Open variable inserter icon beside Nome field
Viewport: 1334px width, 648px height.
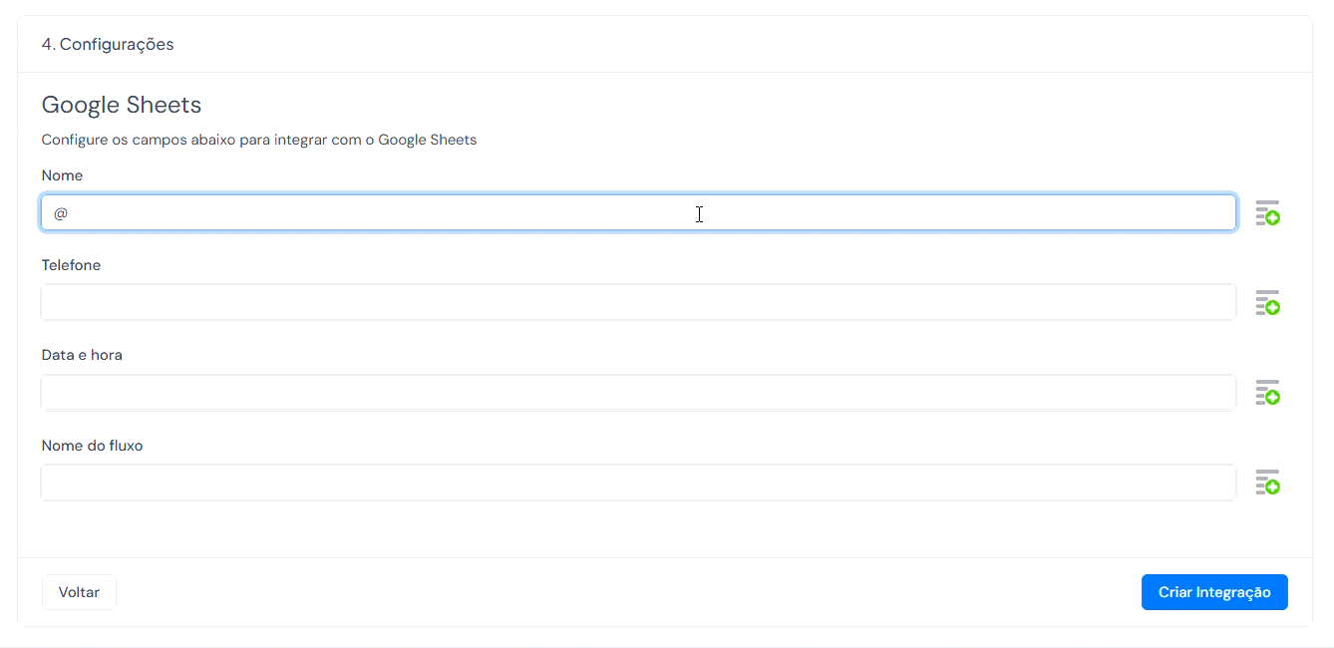point(1267,212)
